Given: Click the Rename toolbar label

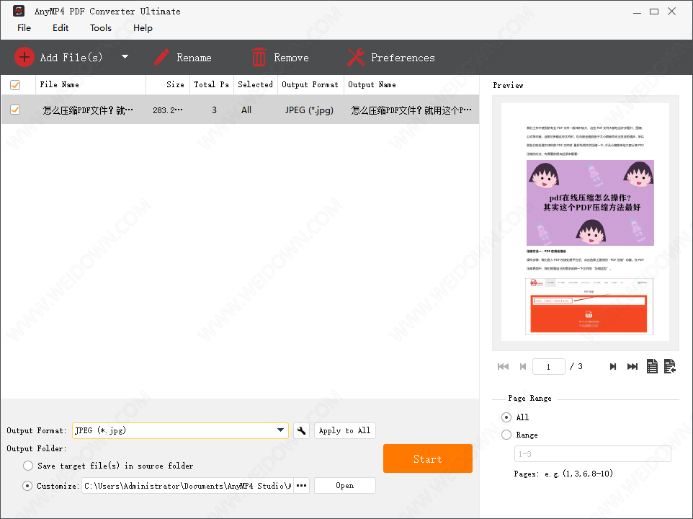Looking at the screenshot, I should 194,58.
